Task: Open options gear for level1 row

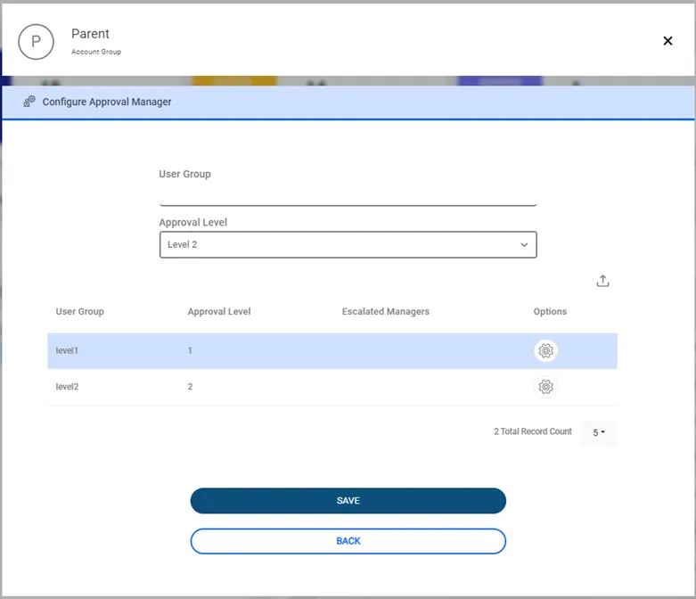Action: tap(545, 351)
